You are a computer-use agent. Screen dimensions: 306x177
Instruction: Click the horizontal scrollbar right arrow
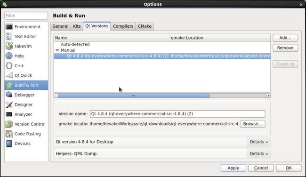pos(268,96)
